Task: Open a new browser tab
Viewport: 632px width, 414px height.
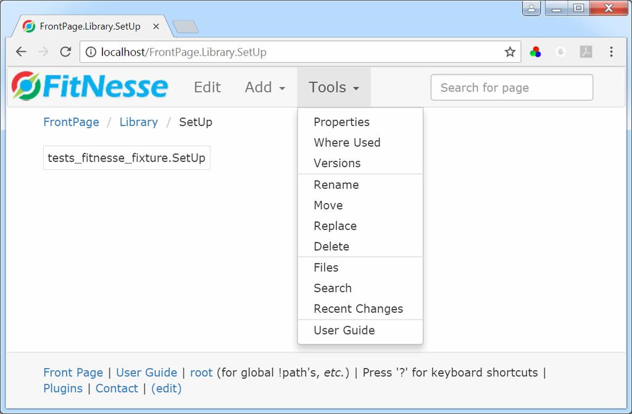Action: [x=185, y=27]
